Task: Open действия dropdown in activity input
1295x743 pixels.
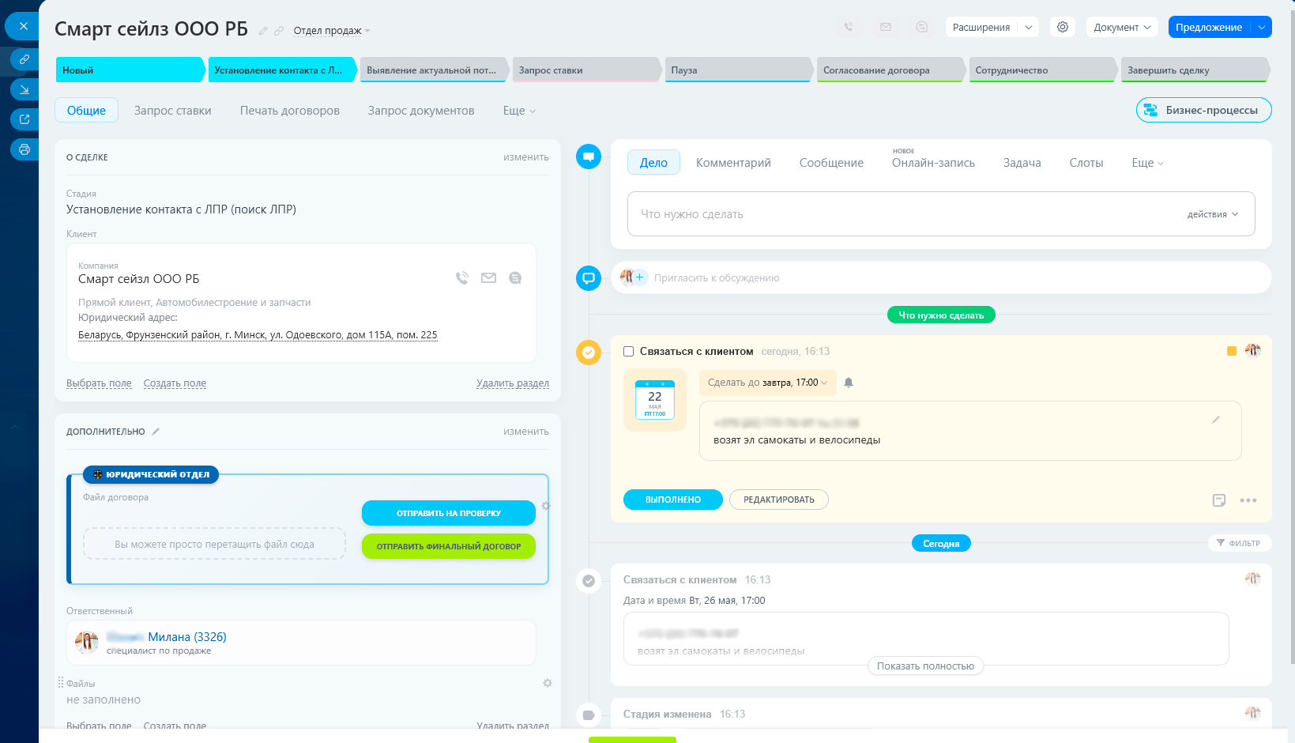Action: coord(1212,214)
